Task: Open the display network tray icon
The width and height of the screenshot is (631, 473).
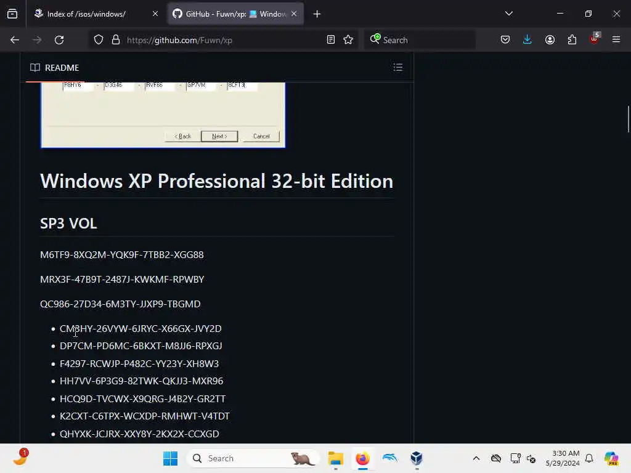Action: click(515, 458)
